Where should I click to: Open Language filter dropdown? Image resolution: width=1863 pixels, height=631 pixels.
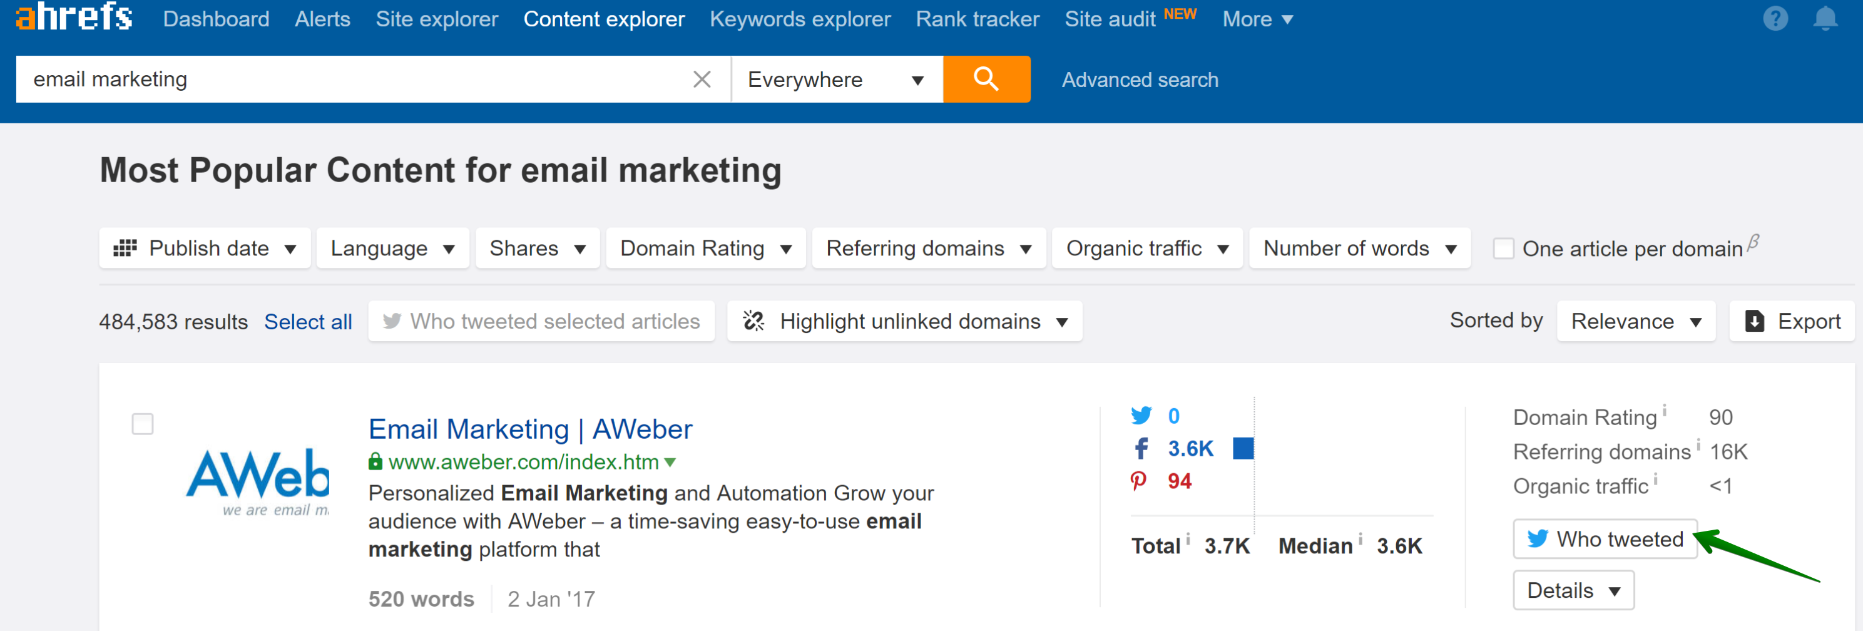(393, 248)
